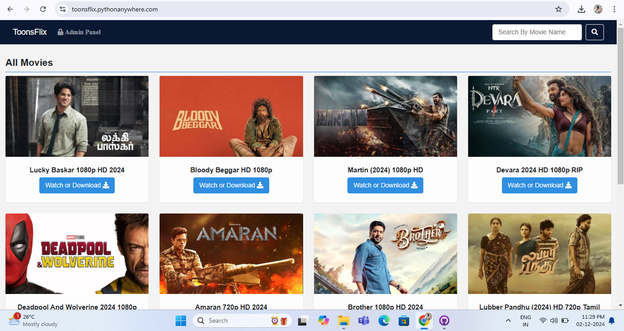The height and width of the screenshot is (331, 624).
Task: Click Watch or Download for Martin
Action: click(x=385, y=185)
